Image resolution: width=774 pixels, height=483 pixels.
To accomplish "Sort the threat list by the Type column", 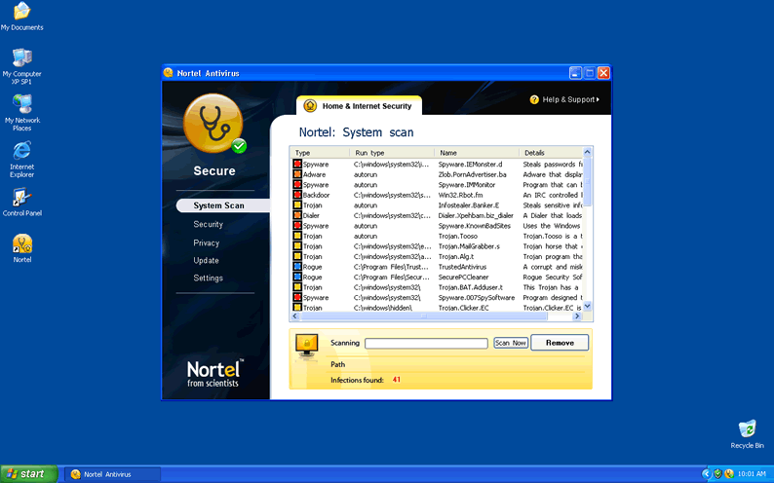I will click(x=320, y=153).
